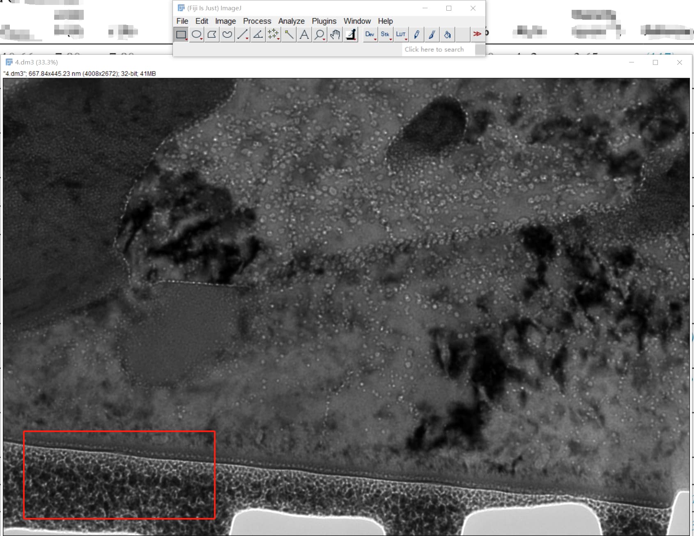The width and height of the screenshot is (694, 536).
Task: Select the Angle measuring tool
Action: tap(257, 35)
